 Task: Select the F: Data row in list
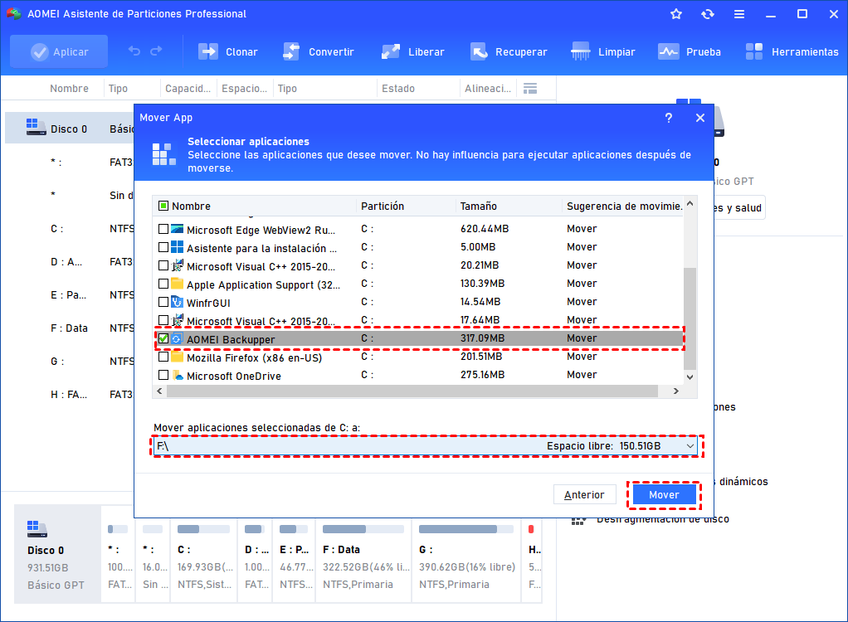tap(69, 328)
